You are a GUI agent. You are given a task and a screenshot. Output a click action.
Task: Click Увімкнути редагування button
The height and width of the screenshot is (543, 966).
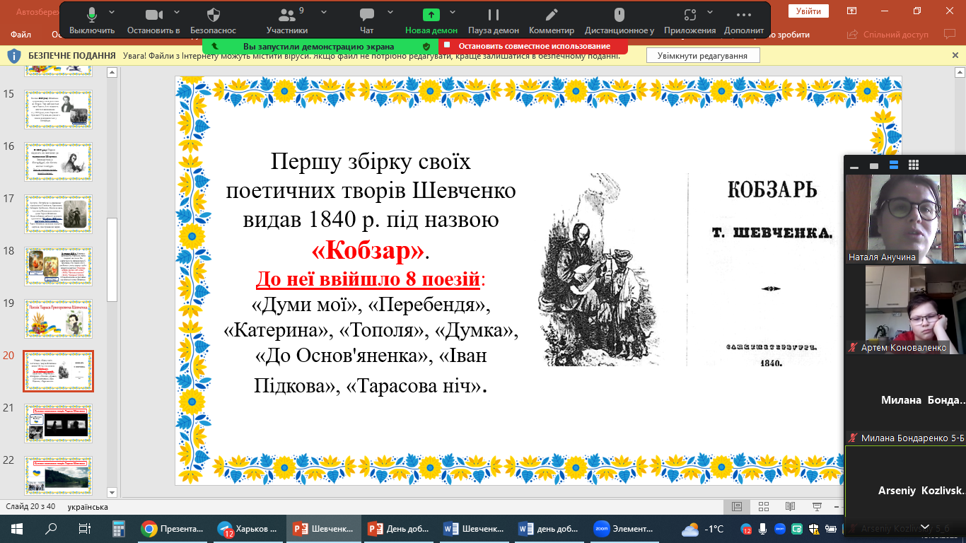(x=702, y=55)
